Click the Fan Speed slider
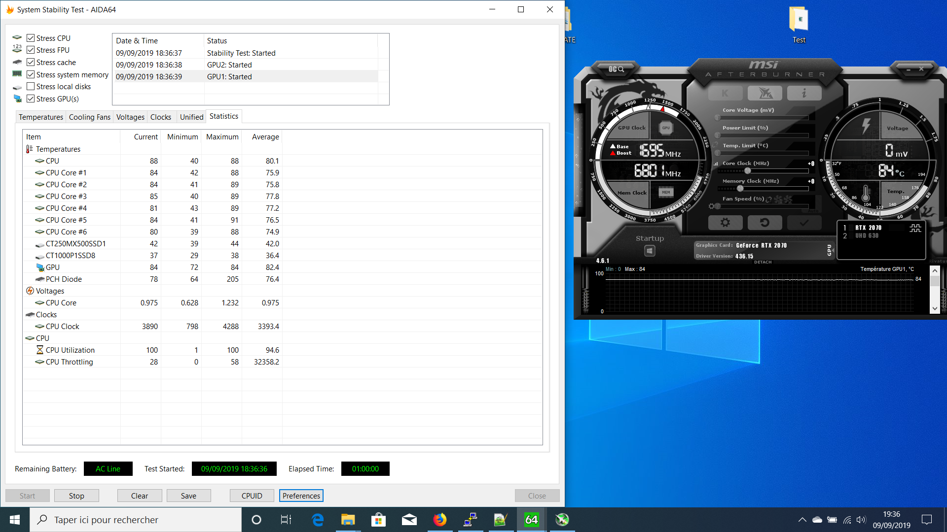 click(762, 206)
